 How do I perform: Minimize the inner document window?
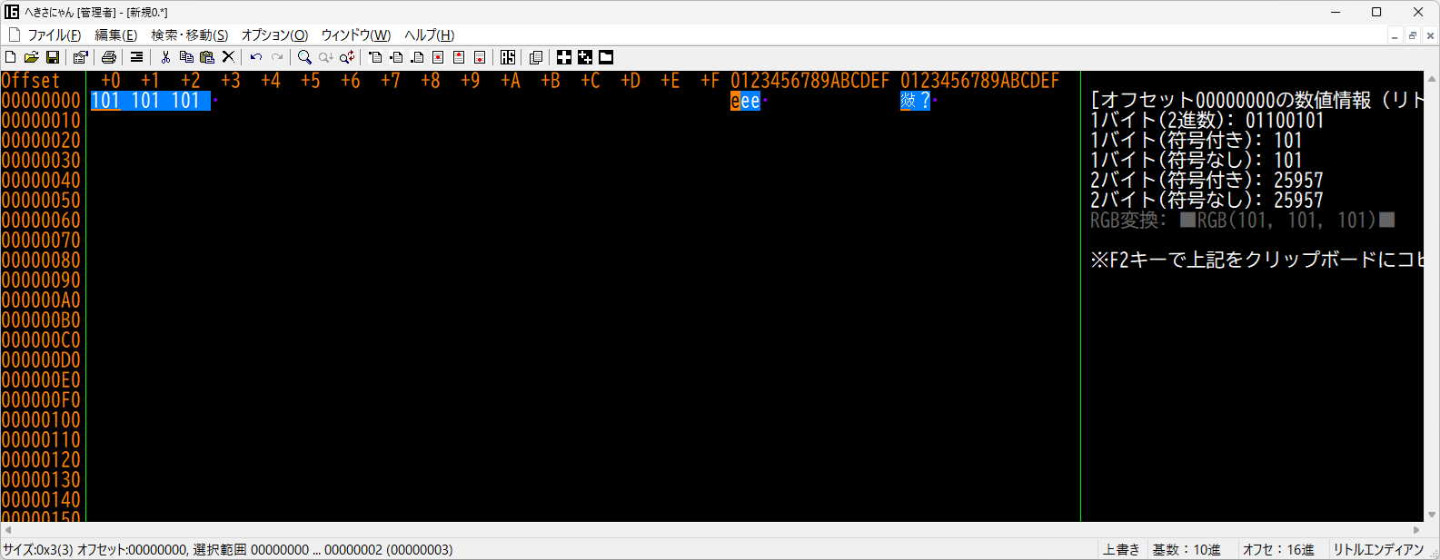click(x=1395, y=35)
